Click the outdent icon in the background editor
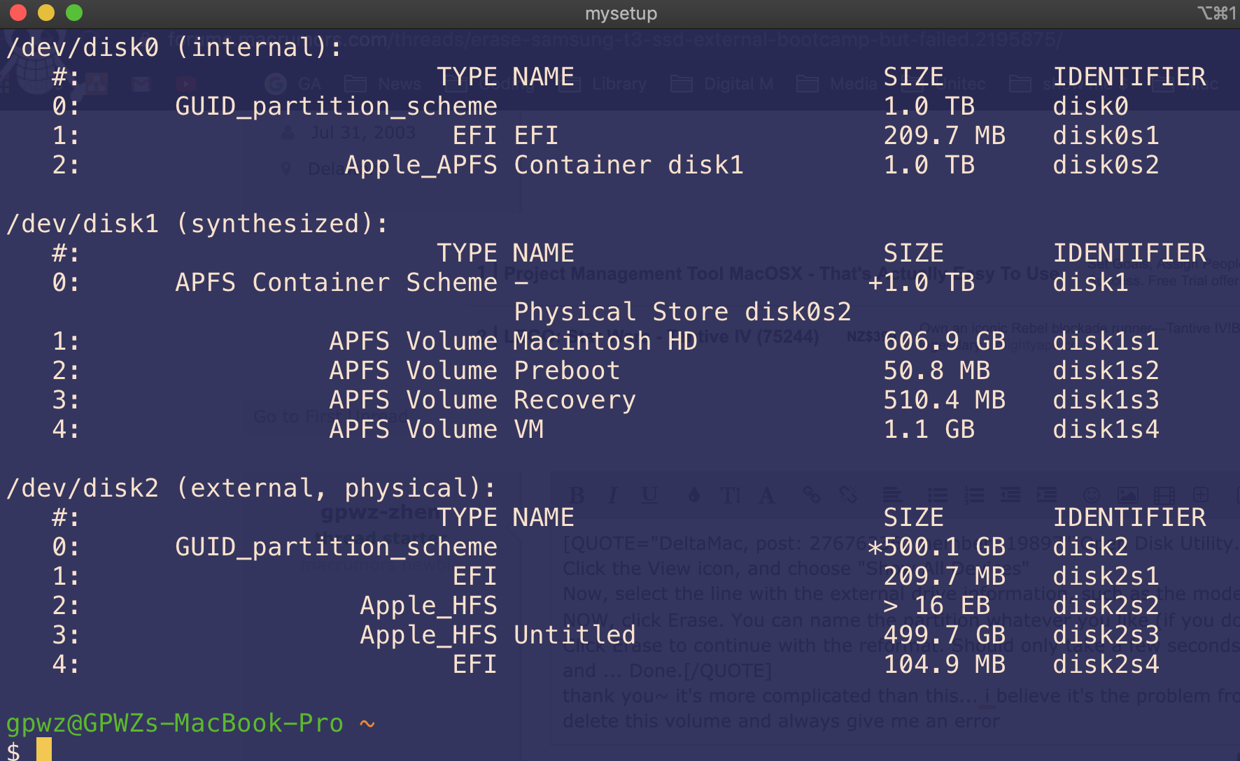1240x761 pixels. point(1010,495)
